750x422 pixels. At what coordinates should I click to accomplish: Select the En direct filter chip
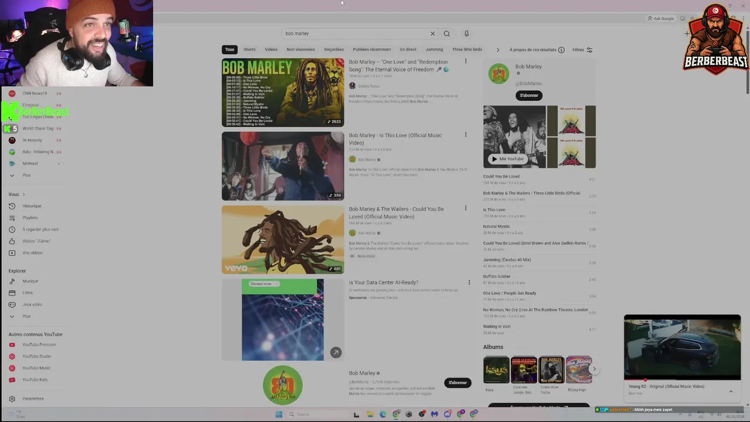coord(408,50)
